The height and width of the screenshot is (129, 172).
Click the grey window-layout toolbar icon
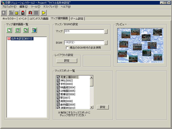11,13
